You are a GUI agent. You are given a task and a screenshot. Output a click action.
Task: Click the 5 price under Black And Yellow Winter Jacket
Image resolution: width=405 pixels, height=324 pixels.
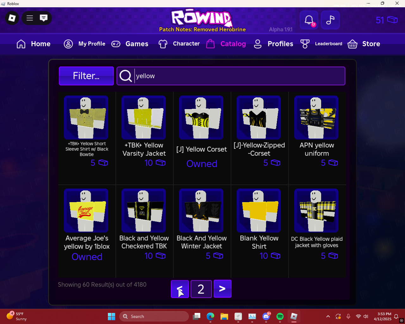coord(214,256)
